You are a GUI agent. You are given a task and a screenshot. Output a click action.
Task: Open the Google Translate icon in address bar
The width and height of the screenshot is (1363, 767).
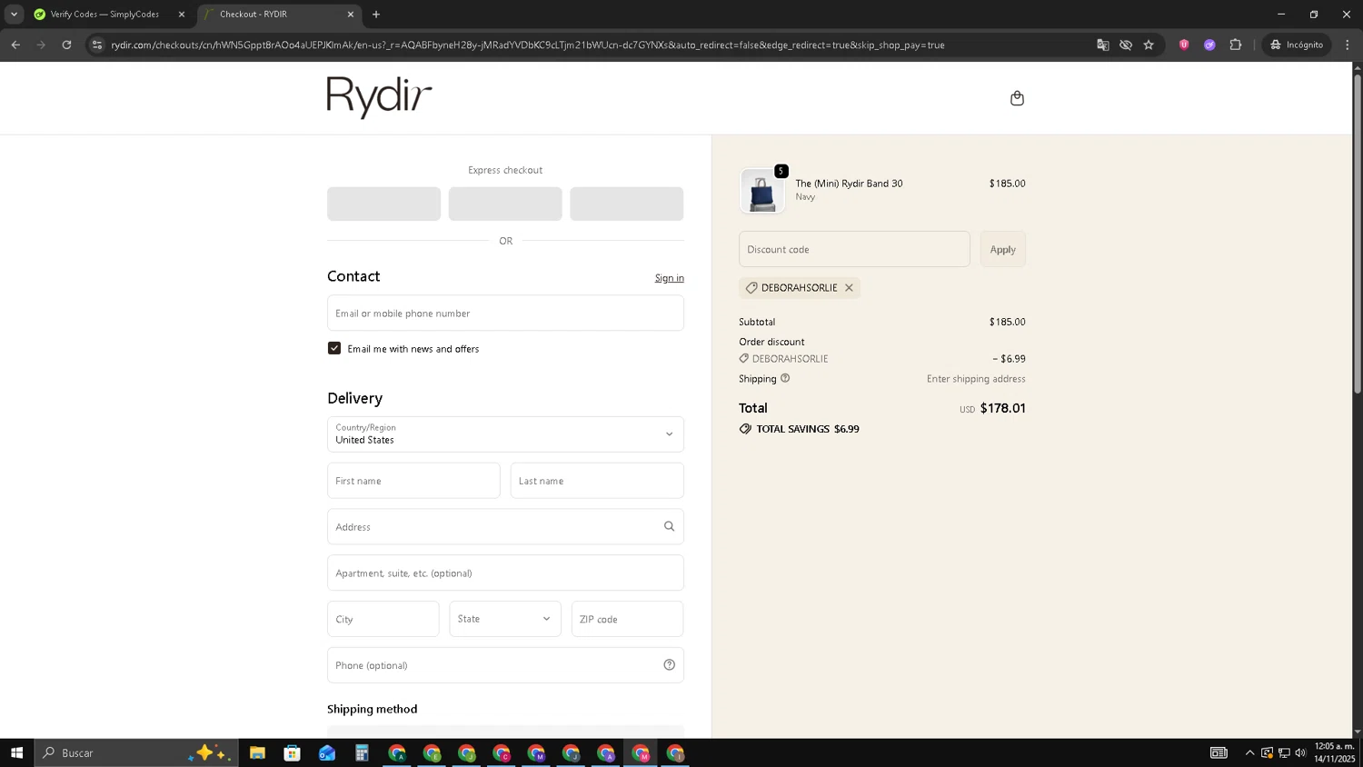point(1102,45)
